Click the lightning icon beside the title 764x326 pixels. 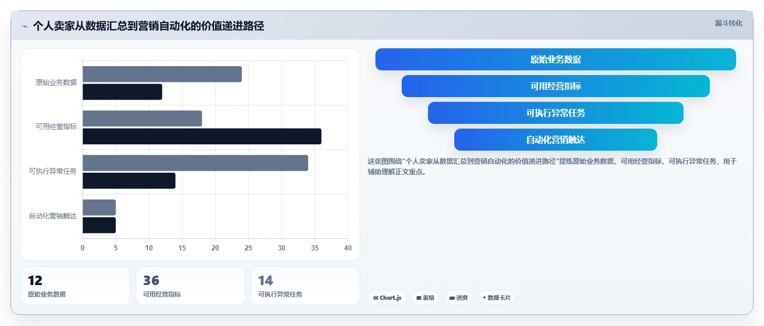(25, 26)
